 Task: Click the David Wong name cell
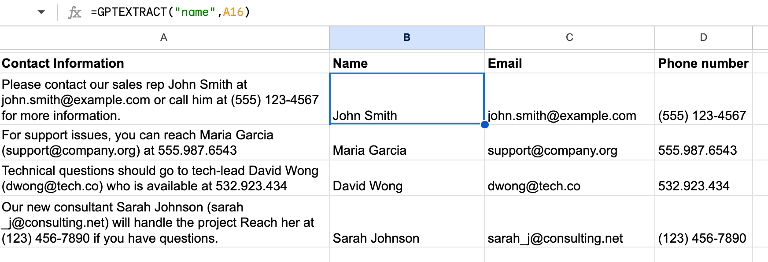[x=406, y=178]
